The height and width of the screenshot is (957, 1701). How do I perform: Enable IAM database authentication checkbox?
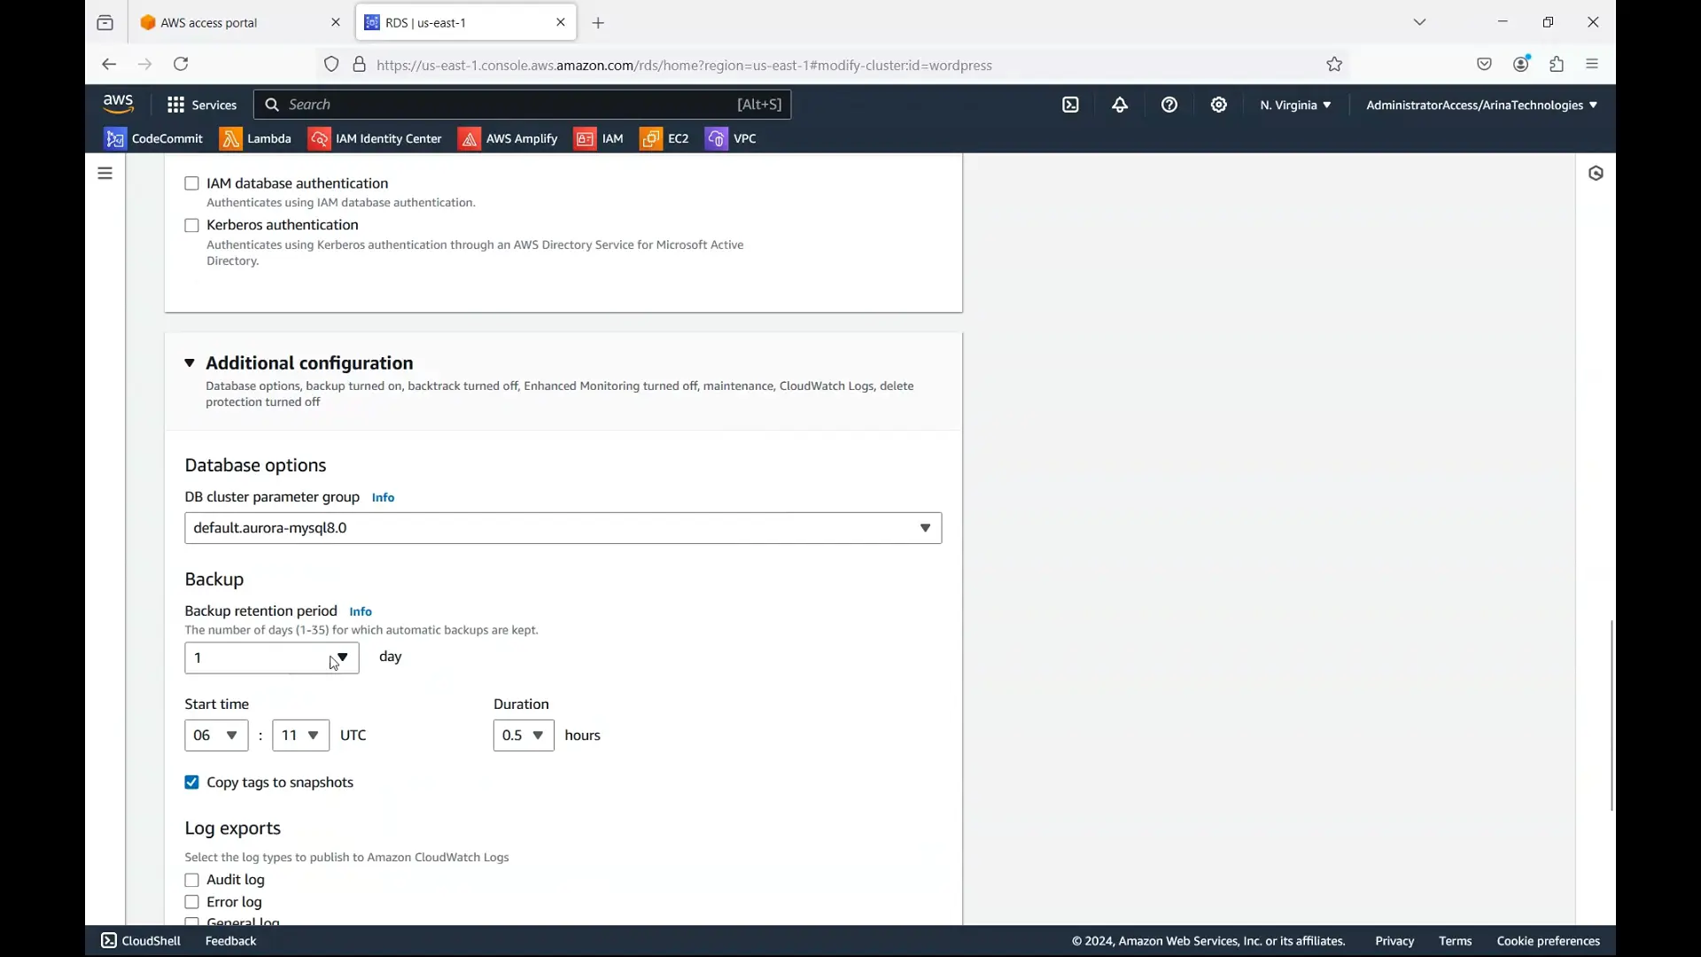(x=192, y=183)
